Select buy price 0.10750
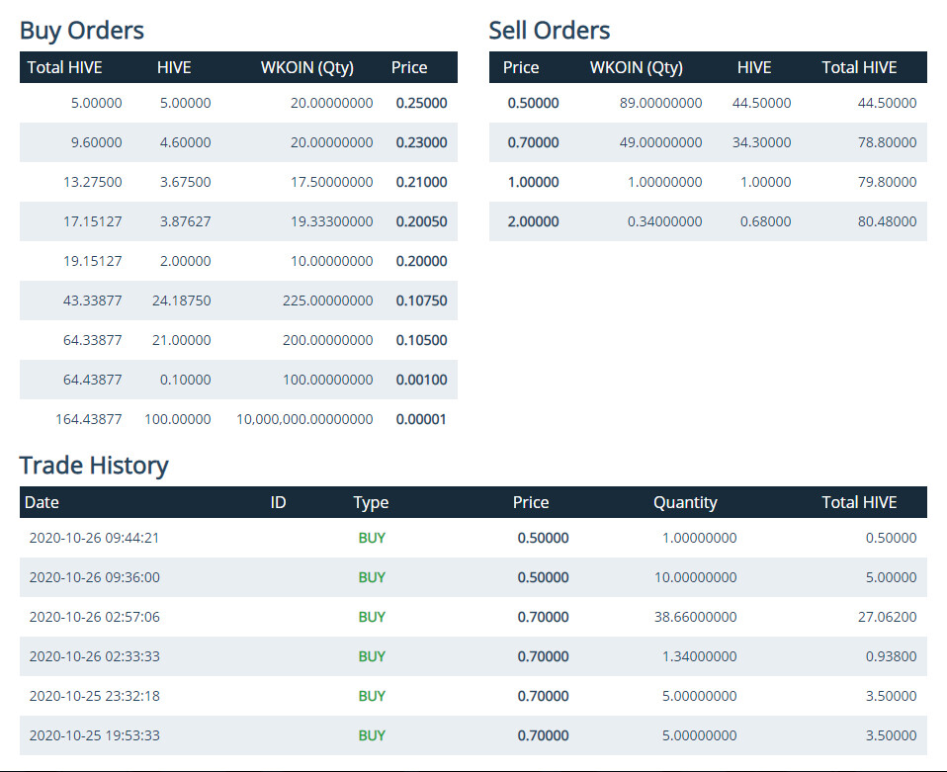 (421, 300)
